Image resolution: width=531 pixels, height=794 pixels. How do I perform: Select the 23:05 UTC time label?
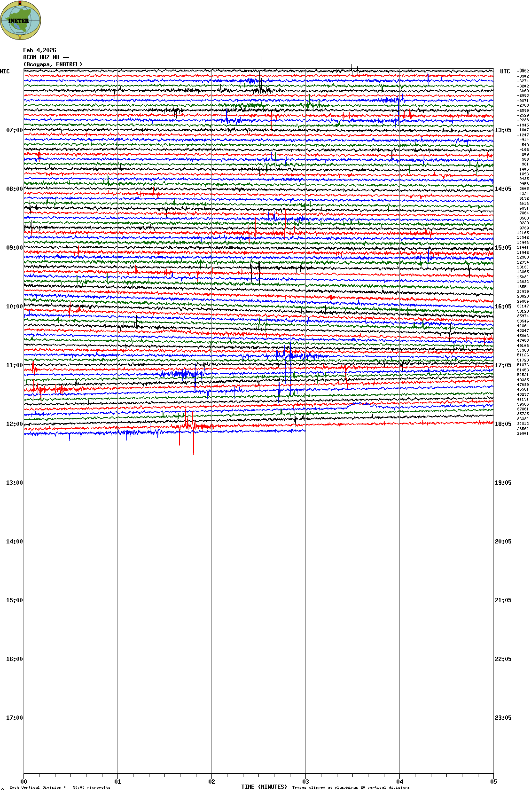pyautogui.click(x=503, y=718)
